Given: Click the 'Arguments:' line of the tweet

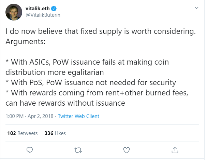Looking at the screenshot, I should (x=26, y=42).
